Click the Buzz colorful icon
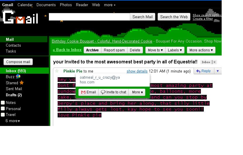This screenshot has height=155, width=243. (18, 76)
